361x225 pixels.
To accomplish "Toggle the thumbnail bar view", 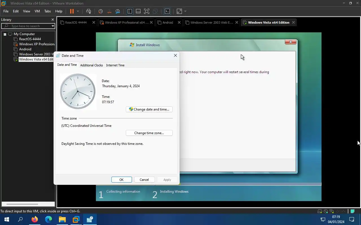I will (x=138, y=11).
